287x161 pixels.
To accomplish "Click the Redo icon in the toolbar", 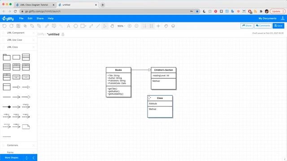I will pos(11,26).
